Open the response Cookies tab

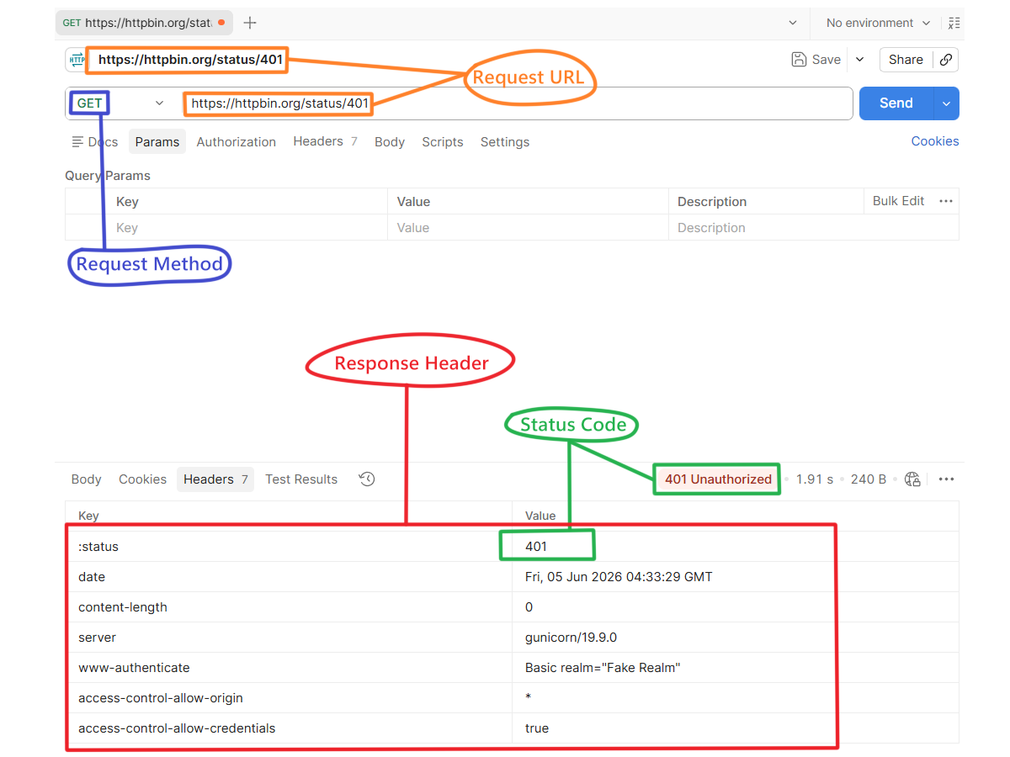click(142, 479)
